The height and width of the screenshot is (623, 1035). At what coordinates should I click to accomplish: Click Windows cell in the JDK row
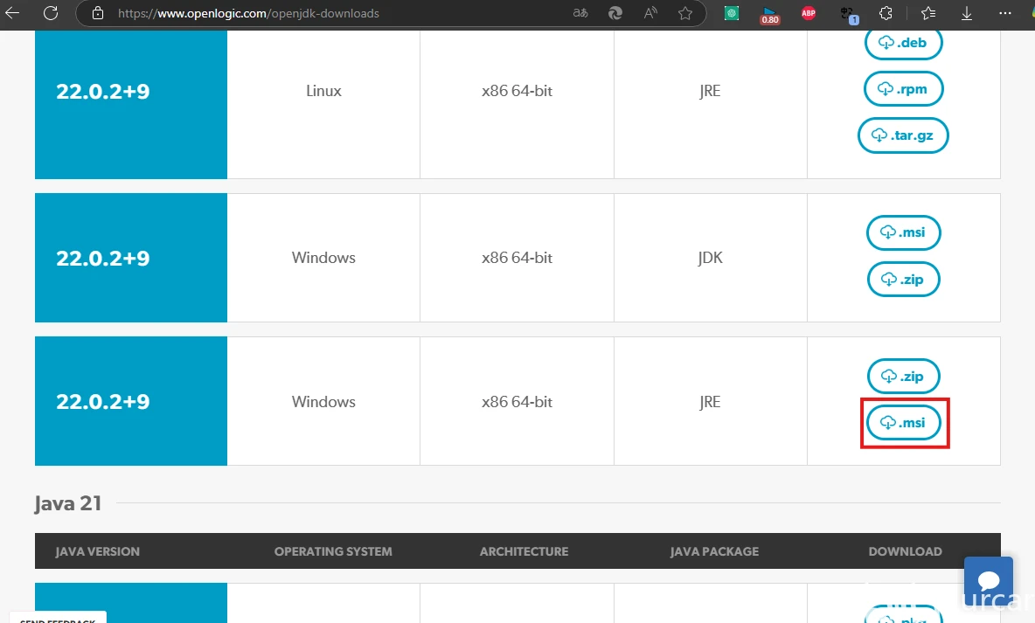[323, 258]
